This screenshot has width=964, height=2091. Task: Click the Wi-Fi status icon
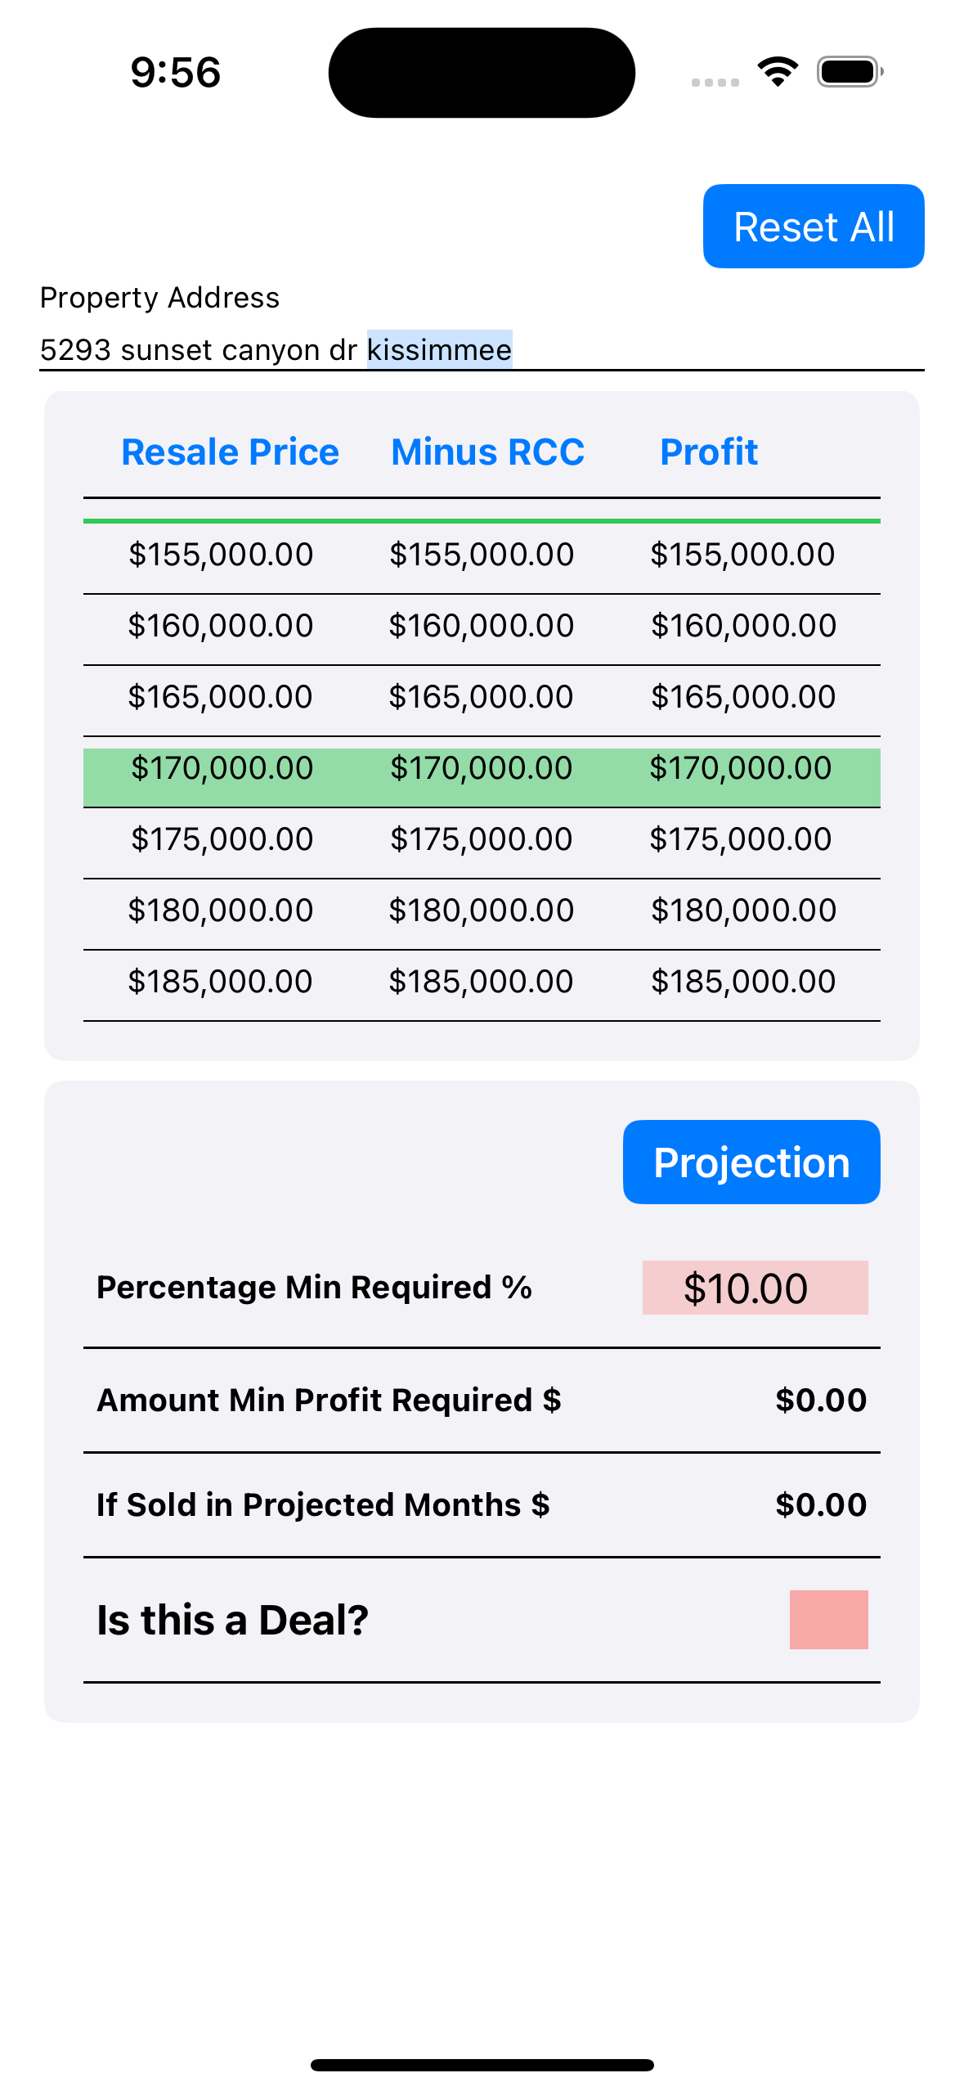pyautogui.click(x=778, y=72)
